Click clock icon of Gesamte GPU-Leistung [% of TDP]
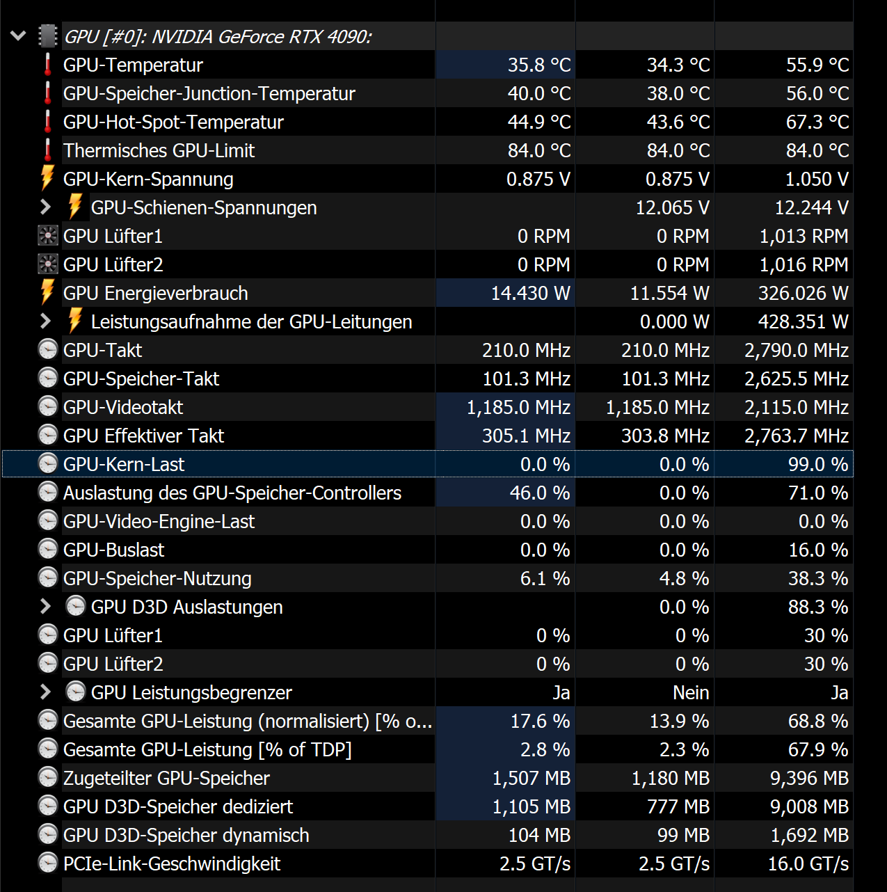Image resolution: width=887 pixels, height=892 pixels. 47,749
